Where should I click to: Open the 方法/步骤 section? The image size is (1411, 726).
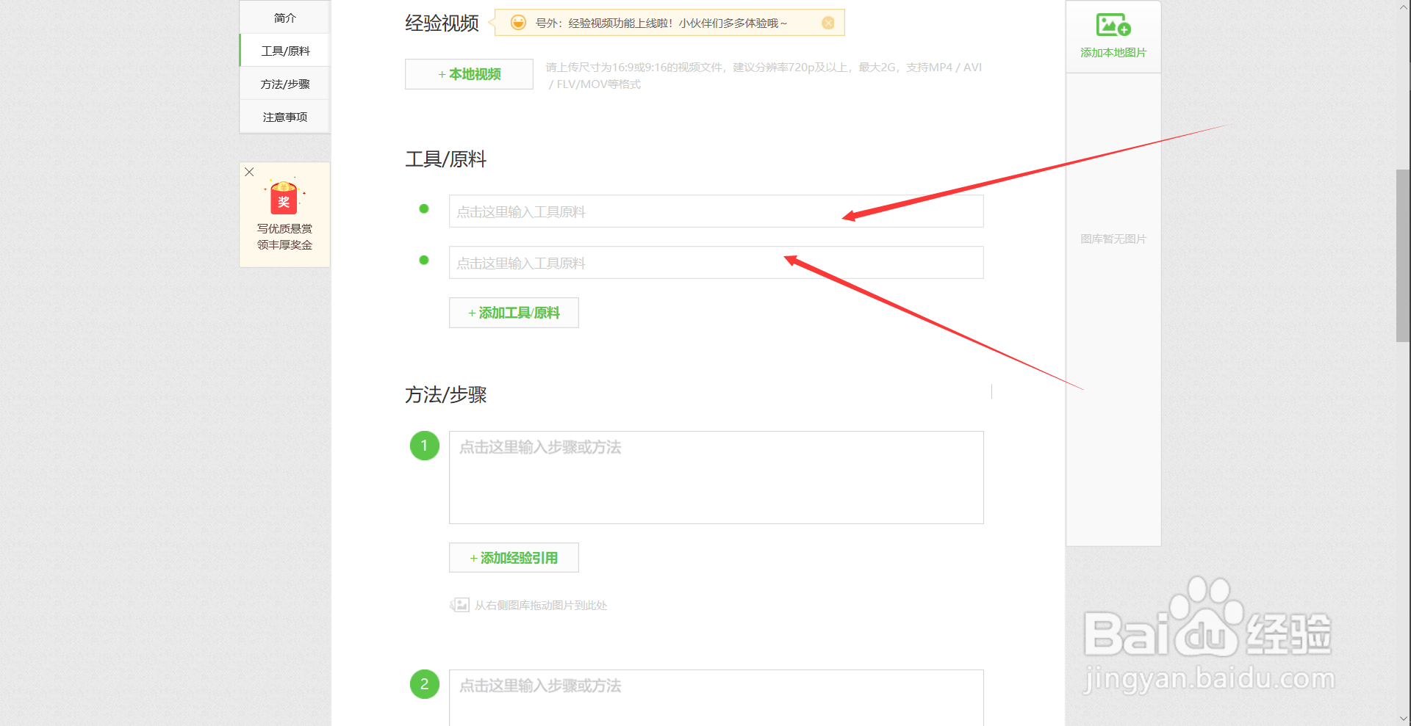tap(284, 83)
